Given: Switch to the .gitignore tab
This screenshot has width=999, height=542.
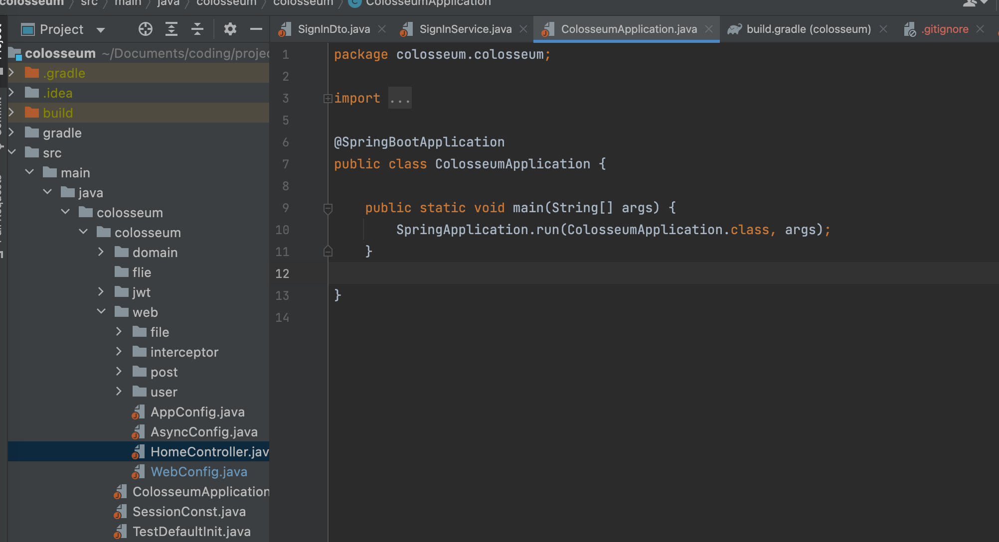Looking at the screenshot, I should tap(945, 29).
